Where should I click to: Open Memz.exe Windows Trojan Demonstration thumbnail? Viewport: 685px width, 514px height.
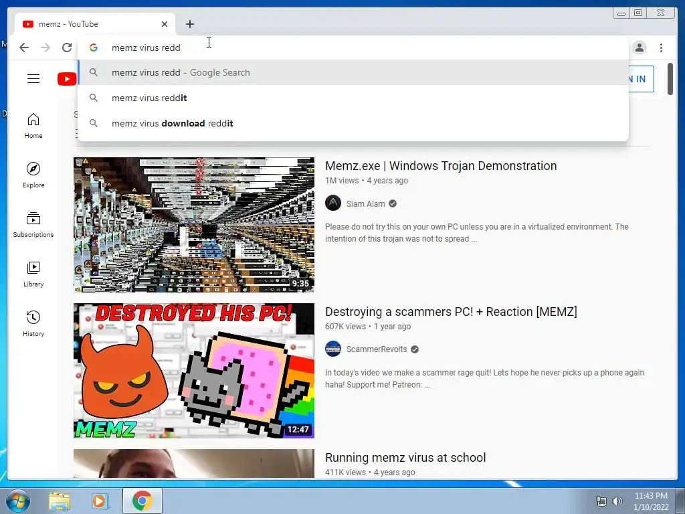coord(193,225)
